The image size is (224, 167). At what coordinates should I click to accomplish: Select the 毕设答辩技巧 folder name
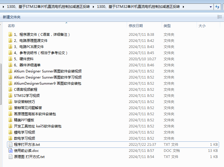[x=24, y=102]
